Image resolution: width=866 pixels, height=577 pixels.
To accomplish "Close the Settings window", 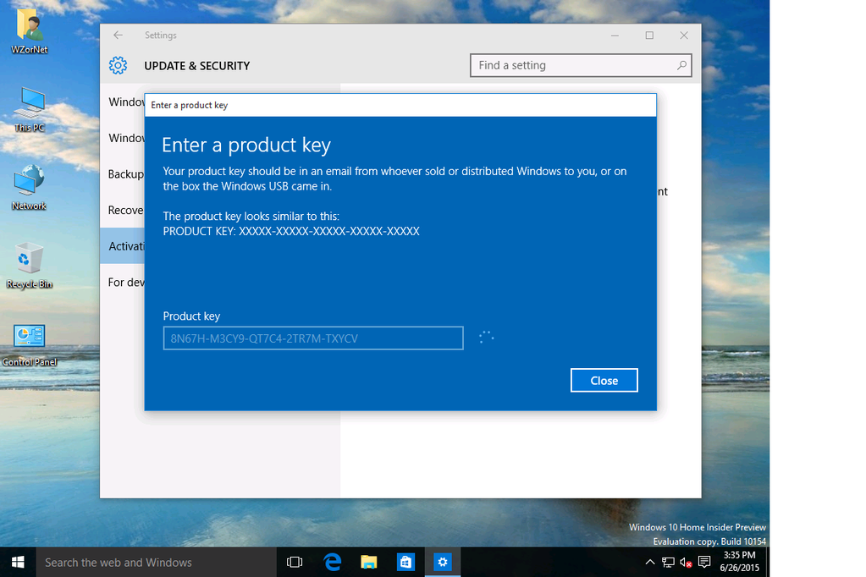I will coord(684,36).
